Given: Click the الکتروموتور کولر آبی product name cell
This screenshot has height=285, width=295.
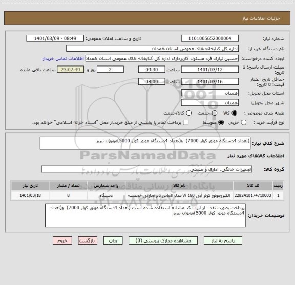Looking at the screenshot, I should [x=179, y=195].
